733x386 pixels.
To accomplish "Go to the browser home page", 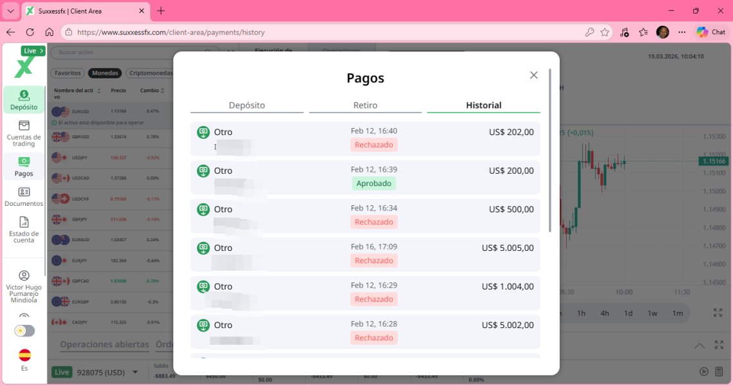I will pos(49,32).
